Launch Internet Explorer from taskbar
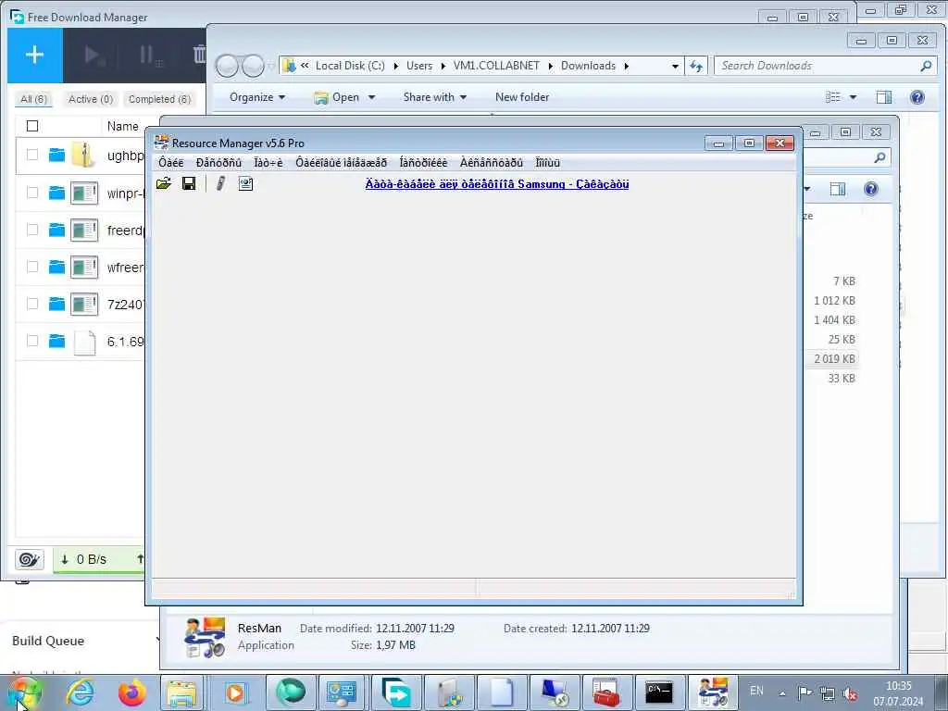Viewport: 948px width, 711px height. point(80,692)
